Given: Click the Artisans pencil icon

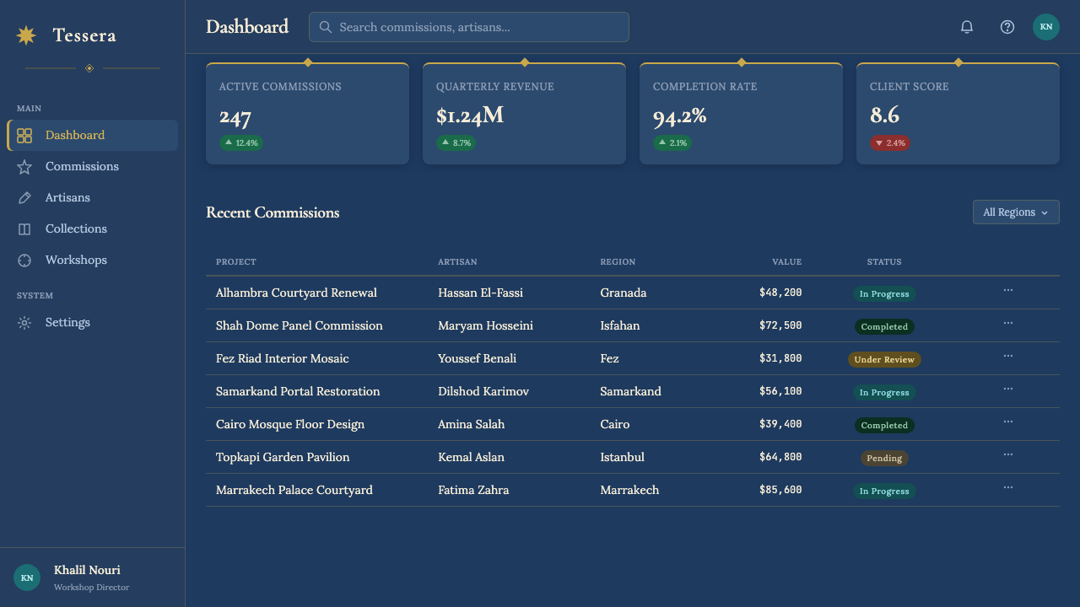Looking at the screenshot, I should [x=24, y=197].
